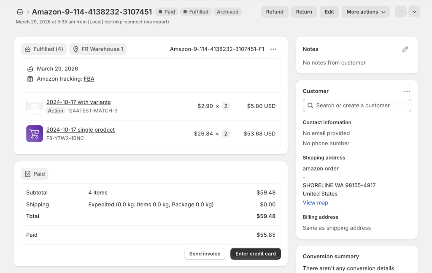Click the purple cart product thumbnail
432x273 pixels.
pos(35,134)
